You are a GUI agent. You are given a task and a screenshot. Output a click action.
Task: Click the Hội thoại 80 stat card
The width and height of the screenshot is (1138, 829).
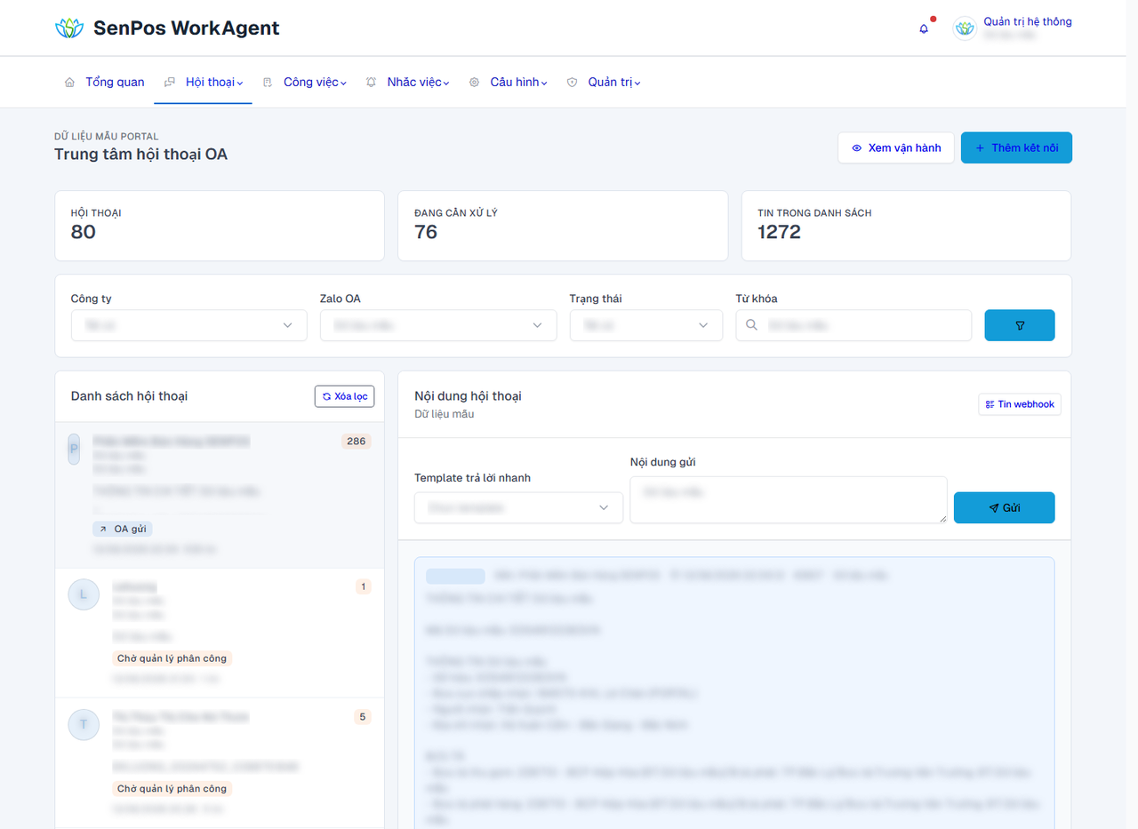(220, 226)
